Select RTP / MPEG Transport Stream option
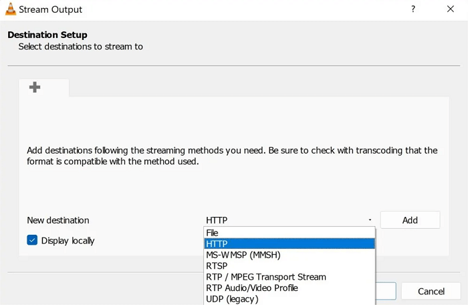The width and height of the screenshot is (468, 305). [x=289, y=277]
